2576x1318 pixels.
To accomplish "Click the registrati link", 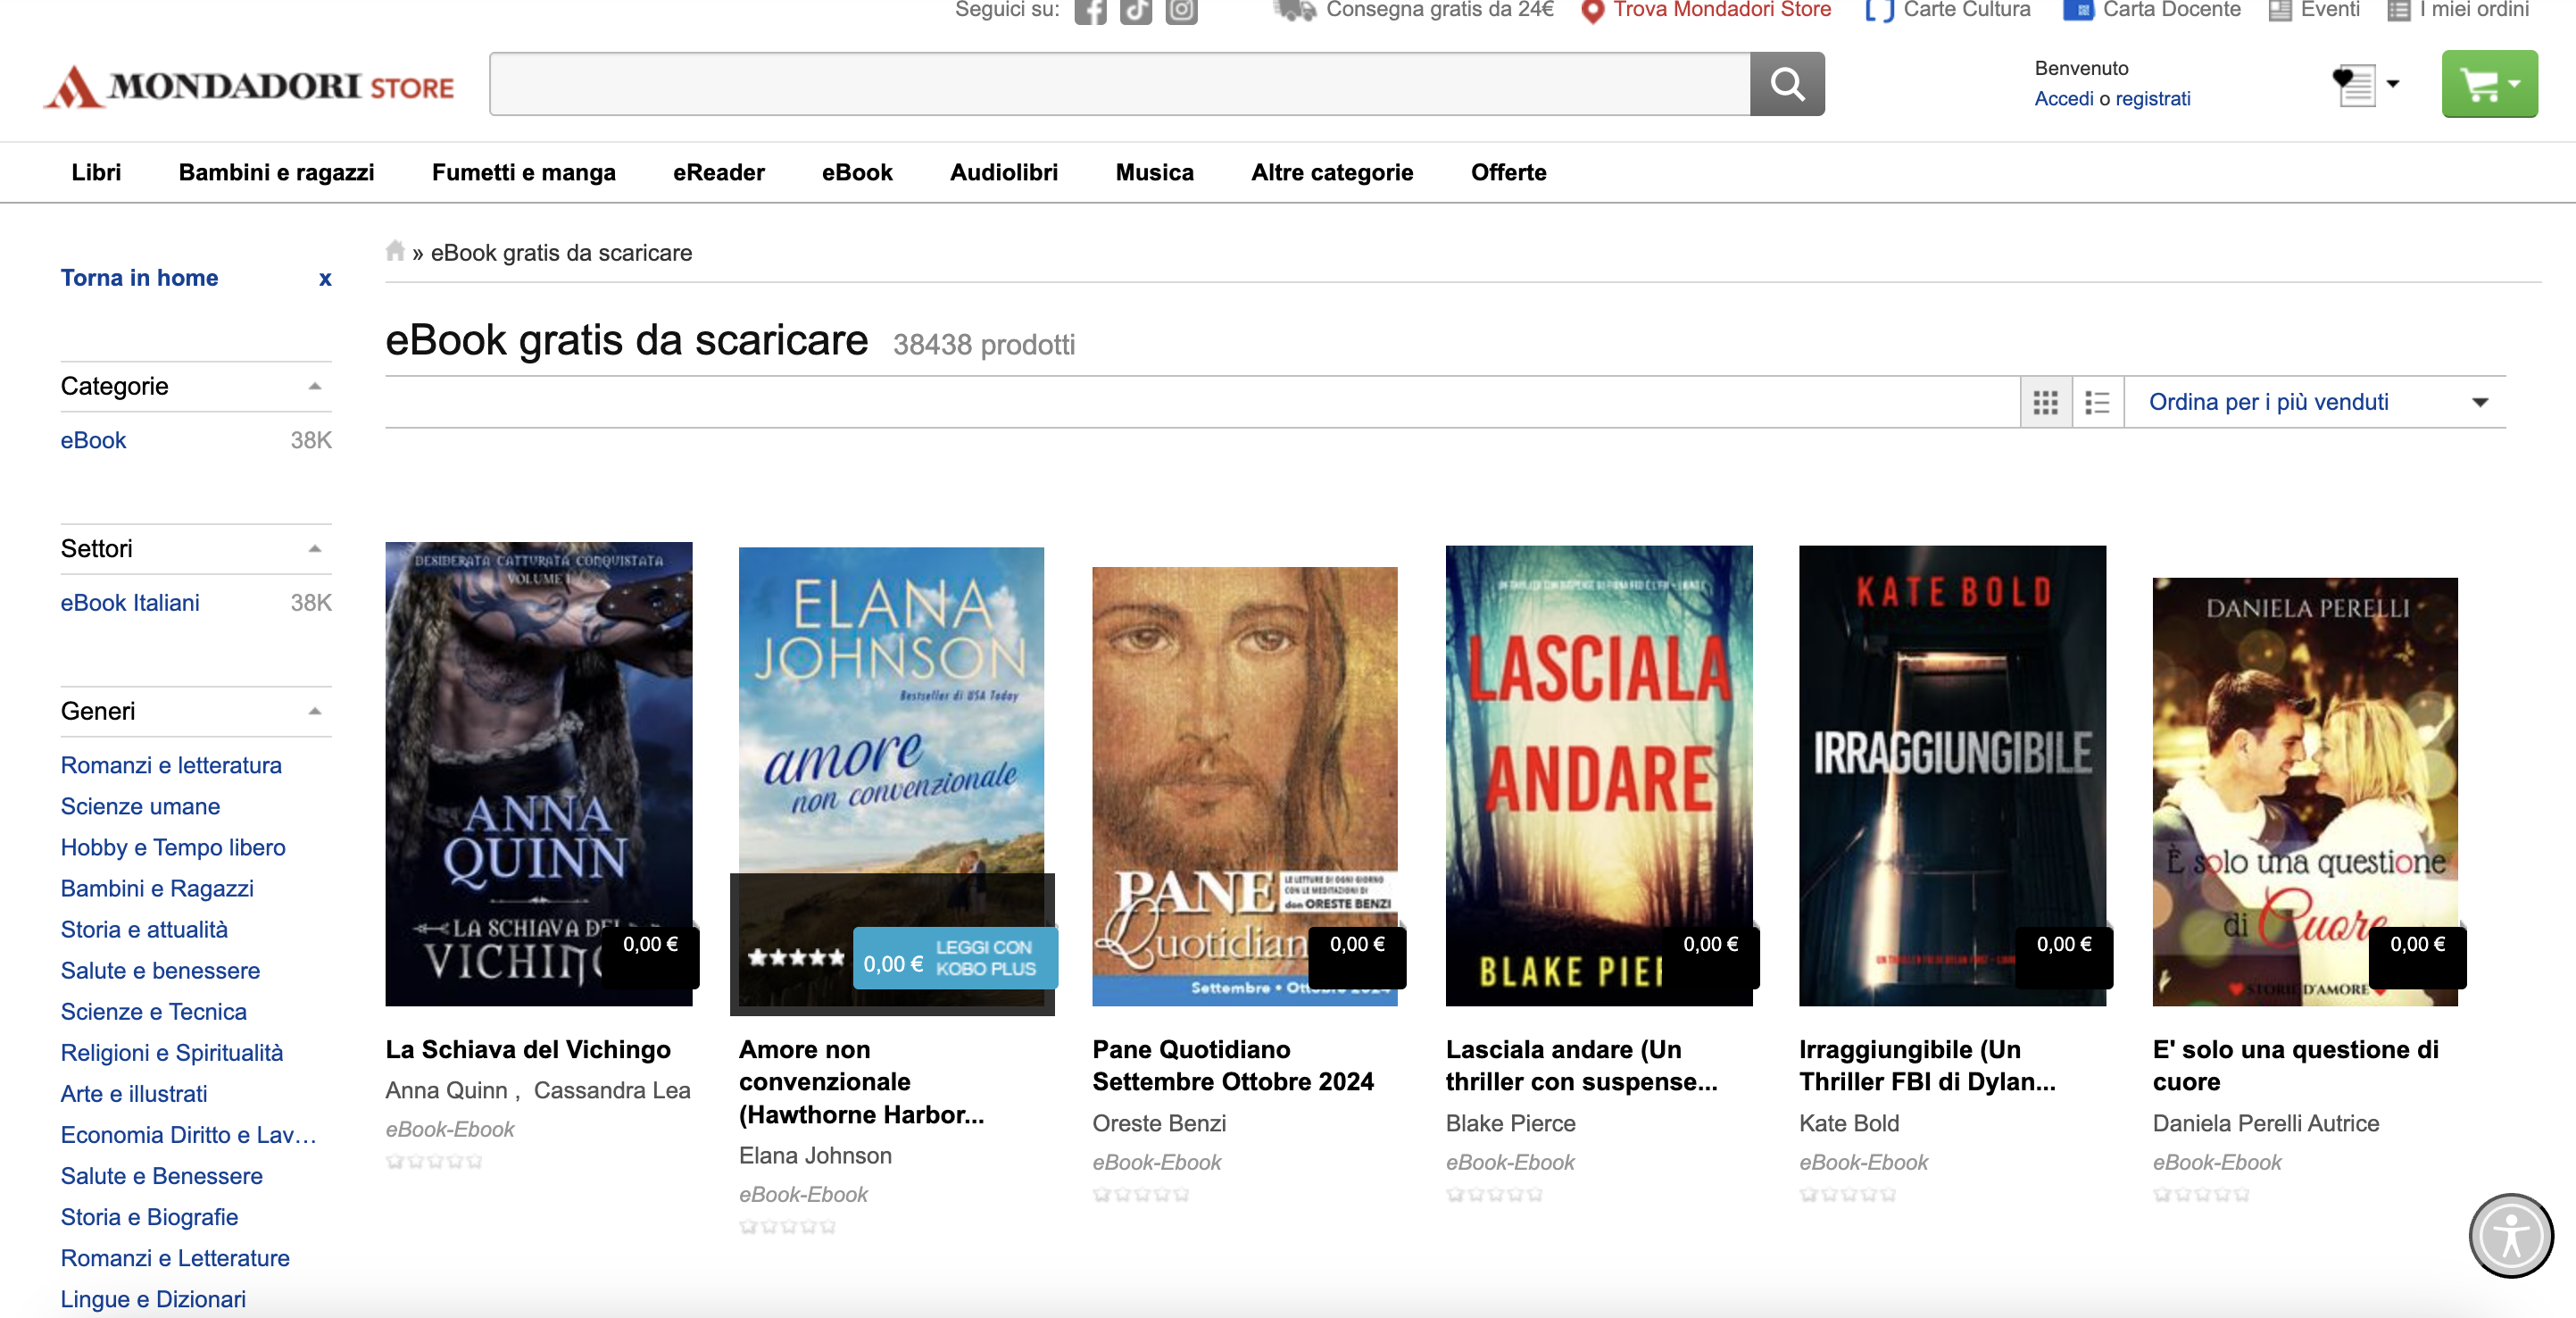I will [x=2152, y=98].
